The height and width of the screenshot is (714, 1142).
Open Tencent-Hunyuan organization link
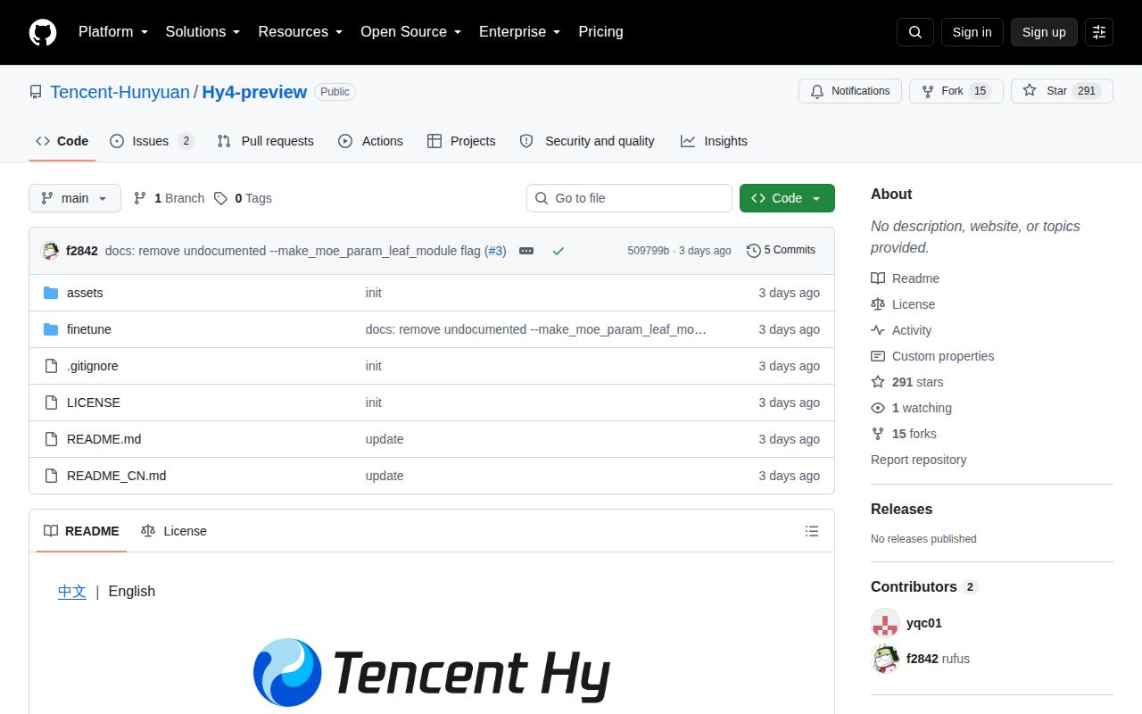point(120,92)
